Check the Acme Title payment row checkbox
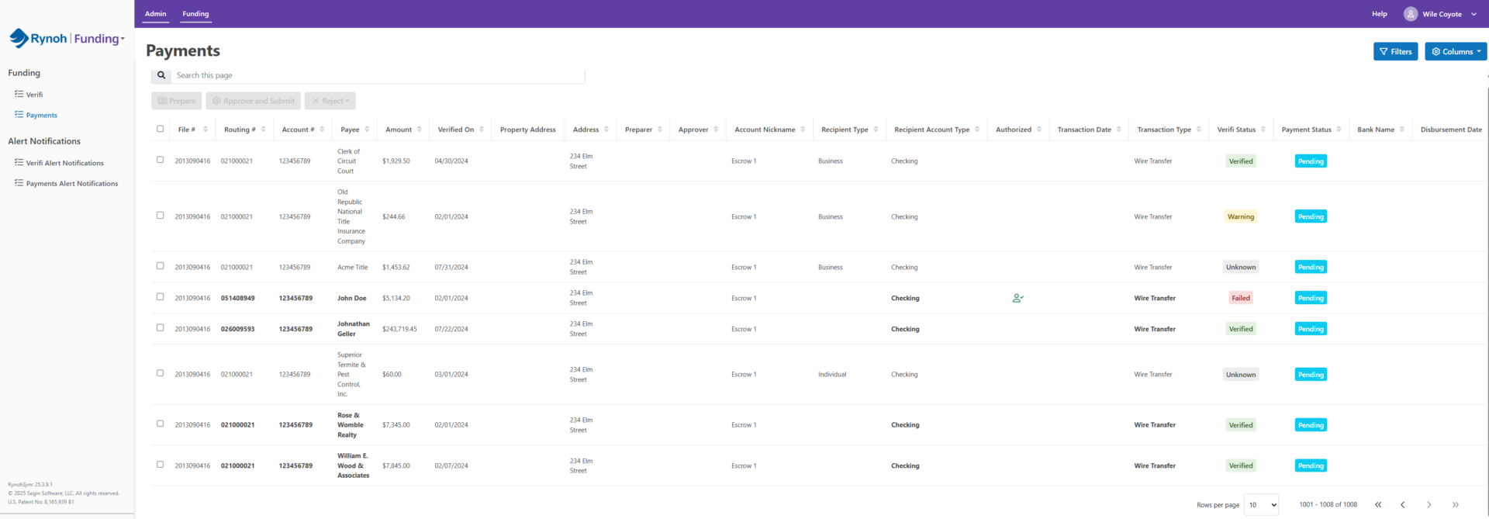 pyautogui.click(x=161, y=266)
